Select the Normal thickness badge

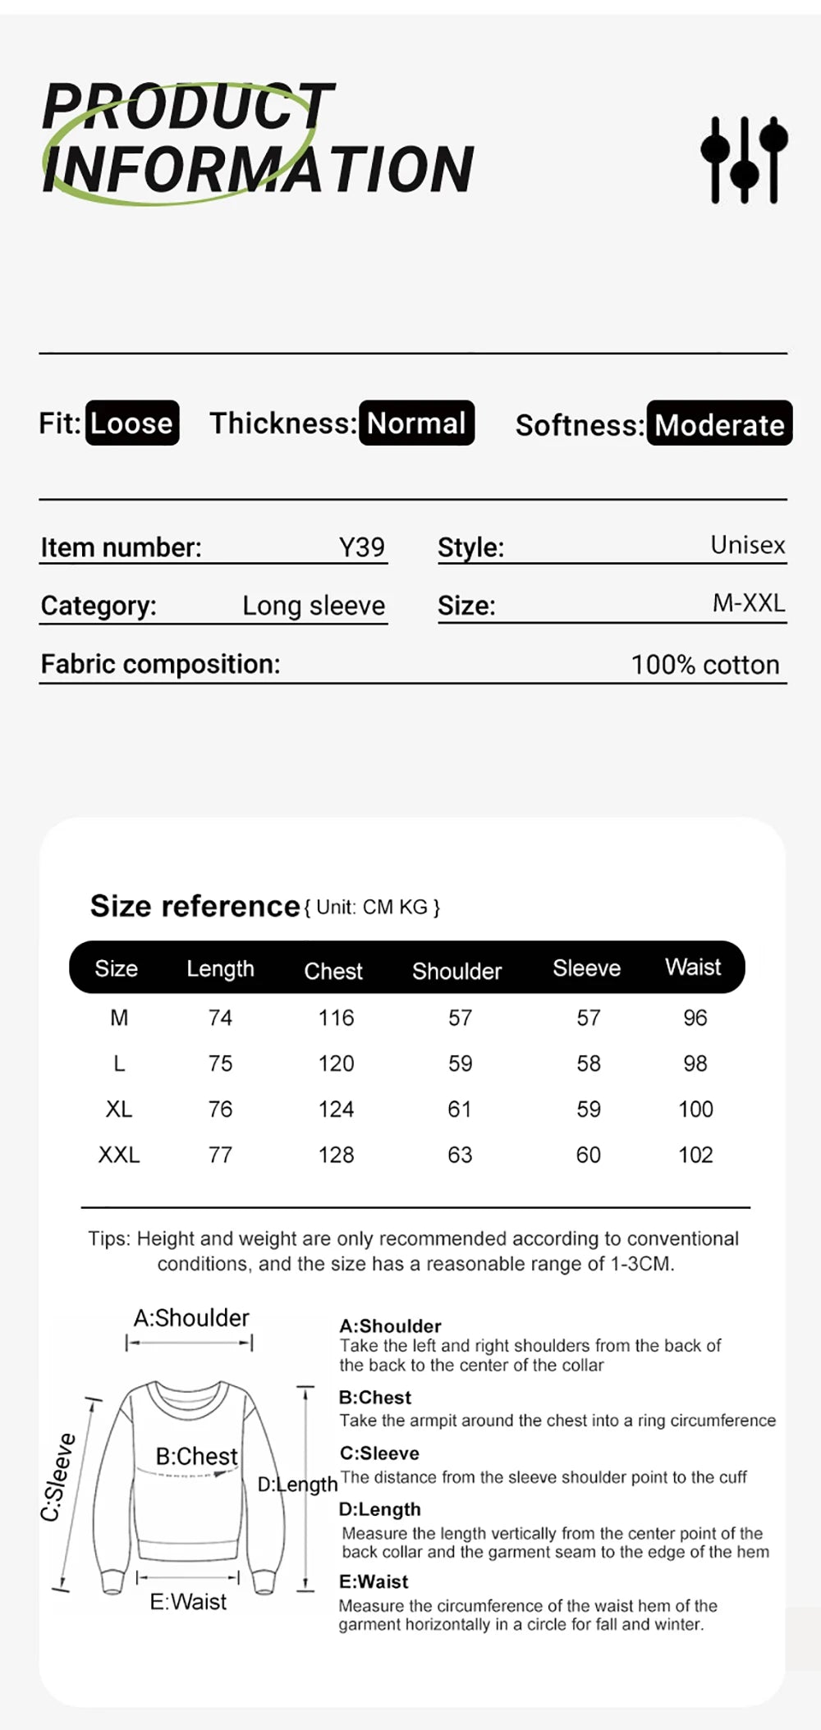417,423
